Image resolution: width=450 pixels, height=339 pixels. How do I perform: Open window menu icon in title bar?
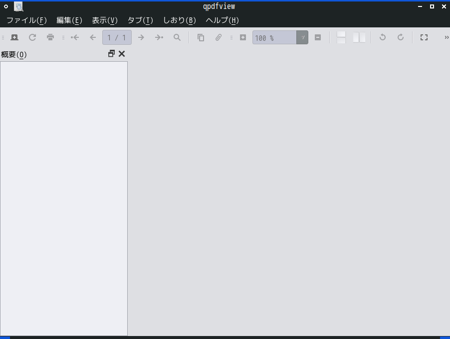click(x=6, y=6)
